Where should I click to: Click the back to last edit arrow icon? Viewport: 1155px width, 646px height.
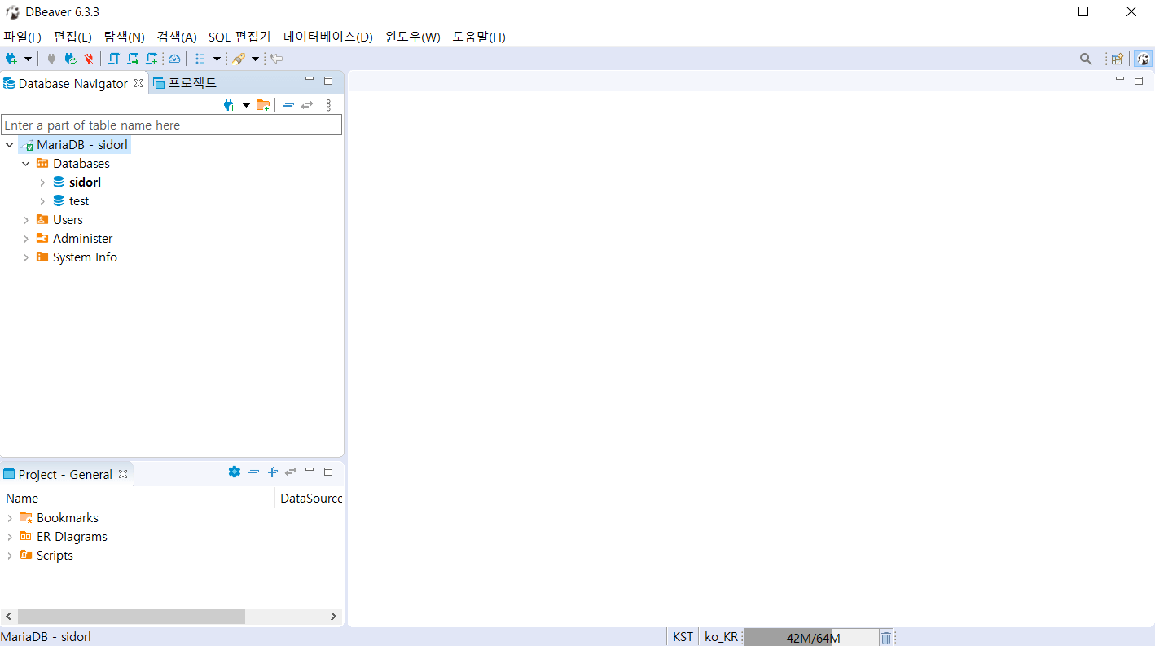(277, 59)
